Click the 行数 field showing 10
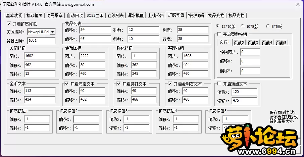The width and height of the screenshot is (304, 157). coord(144,39)
